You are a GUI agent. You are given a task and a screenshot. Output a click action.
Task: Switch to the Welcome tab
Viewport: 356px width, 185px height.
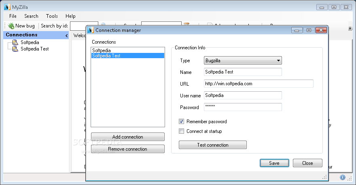[79, 36]
